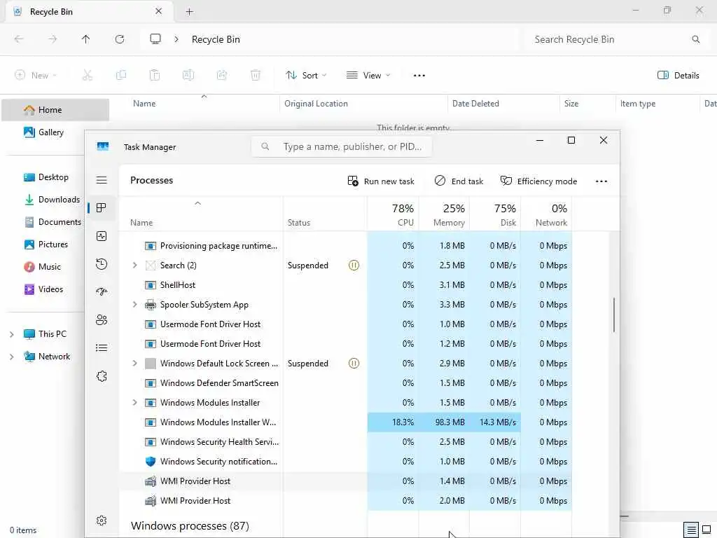Open the Startup apps icon in Task Manager
Viewport: 717px width, 538px height.
(102, 292)
